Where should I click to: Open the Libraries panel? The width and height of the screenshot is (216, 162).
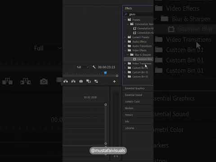[130, 128]
